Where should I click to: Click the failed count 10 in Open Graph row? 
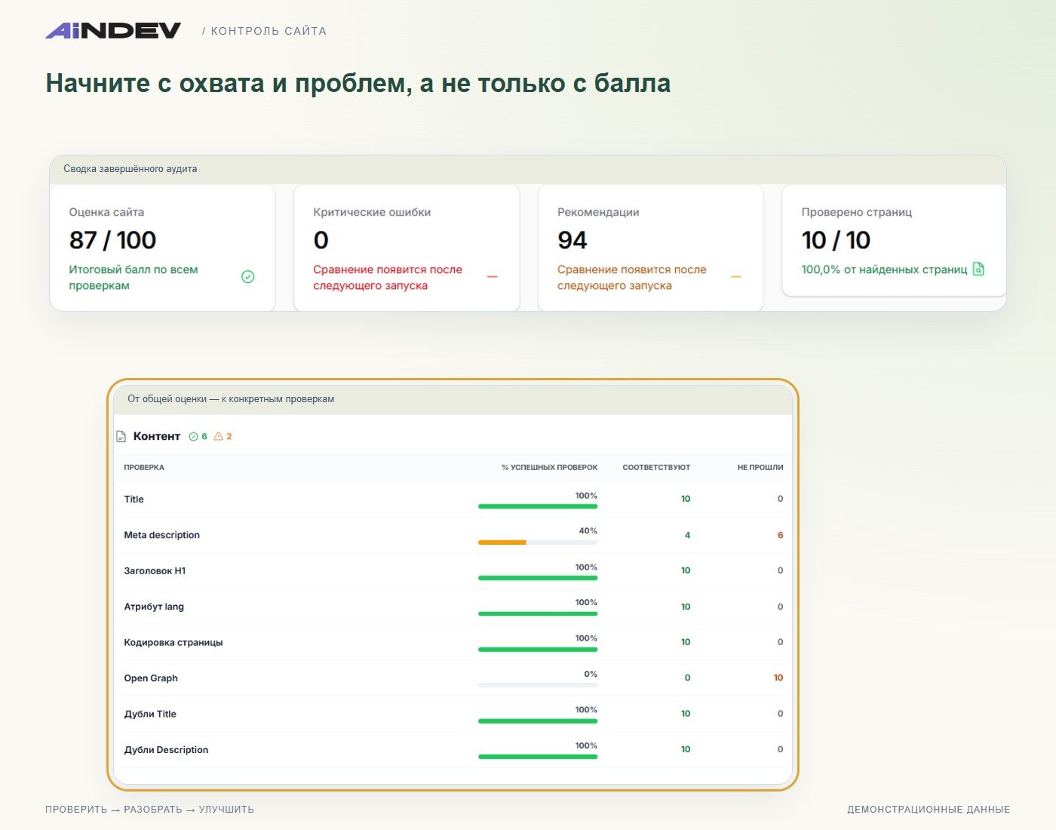pyautogui.click(x=778, y=678)
